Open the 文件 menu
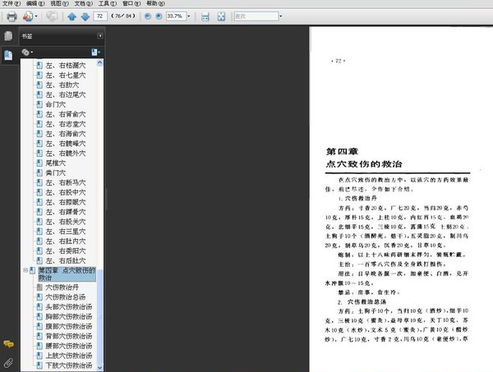 [12, 3]
